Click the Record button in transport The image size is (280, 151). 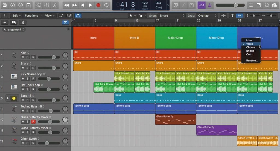point(98,5)
